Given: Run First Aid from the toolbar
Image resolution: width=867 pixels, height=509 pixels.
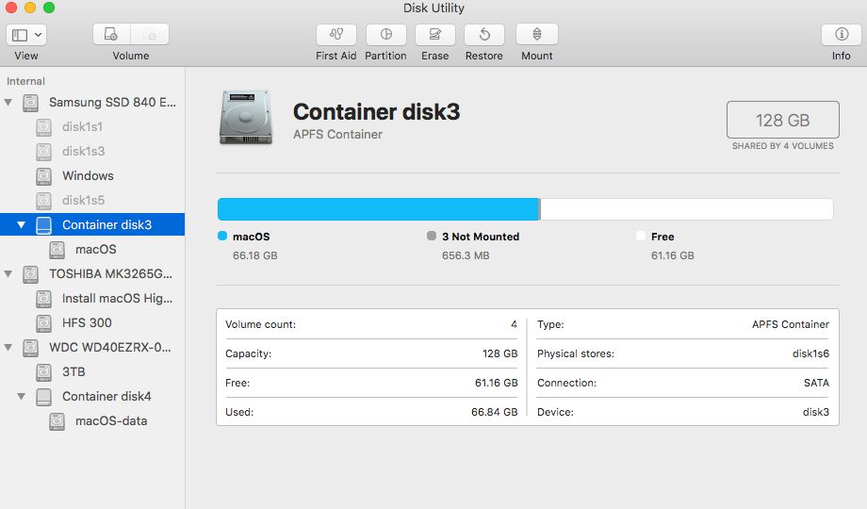Looking at the screenshot, I should pyautogui.click(x=336, y=34).
